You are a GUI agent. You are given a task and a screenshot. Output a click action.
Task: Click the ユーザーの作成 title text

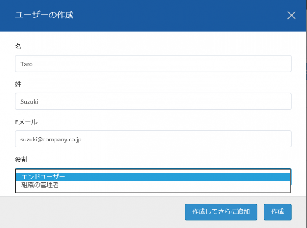pyautogui.click(x=44, y=15)
